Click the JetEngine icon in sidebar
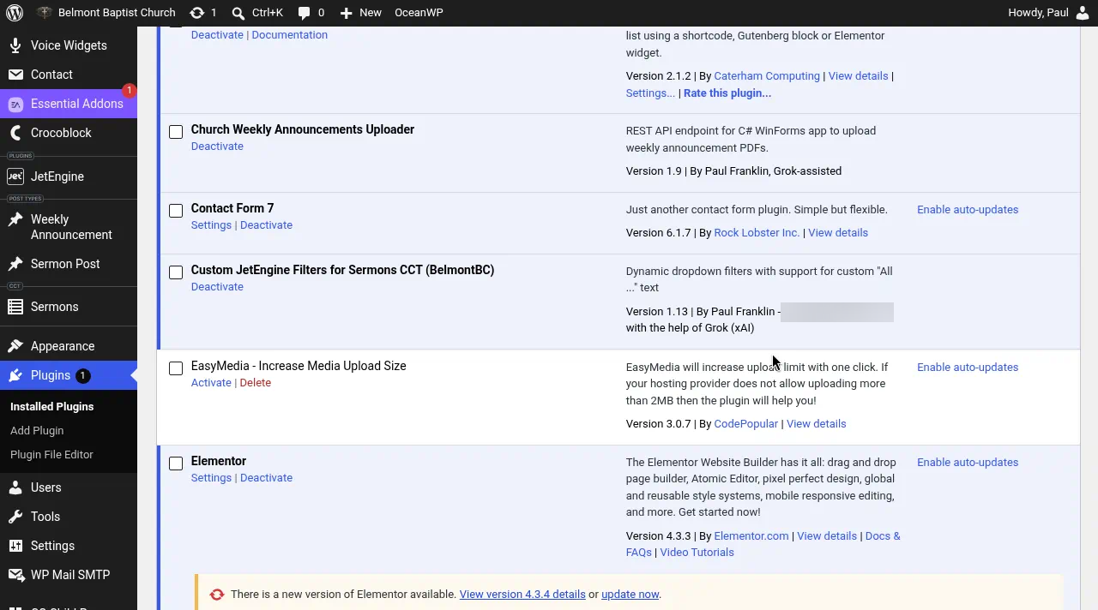 point(15,176)
